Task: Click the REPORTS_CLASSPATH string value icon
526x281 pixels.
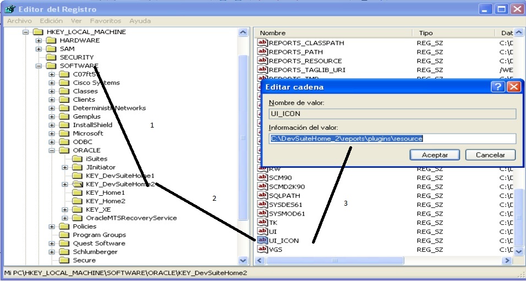Action: point(262,42)
